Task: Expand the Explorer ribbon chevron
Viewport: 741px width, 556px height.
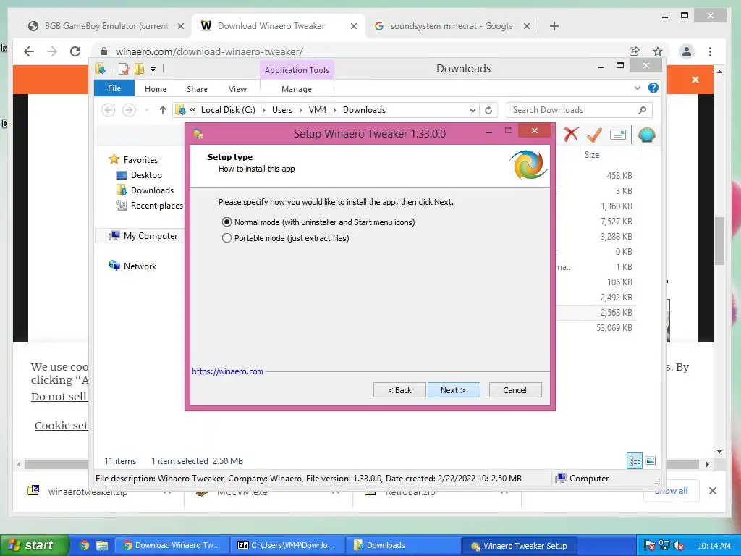Action: (x=638, y=88)
